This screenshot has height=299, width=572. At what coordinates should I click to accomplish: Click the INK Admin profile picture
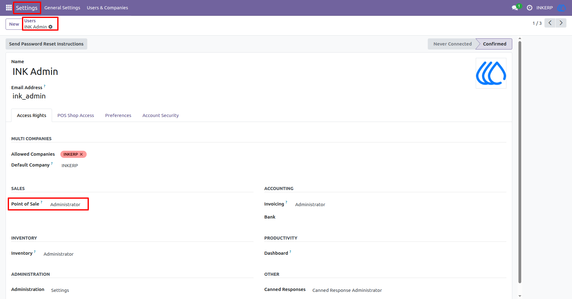click(x=491, y=73)
